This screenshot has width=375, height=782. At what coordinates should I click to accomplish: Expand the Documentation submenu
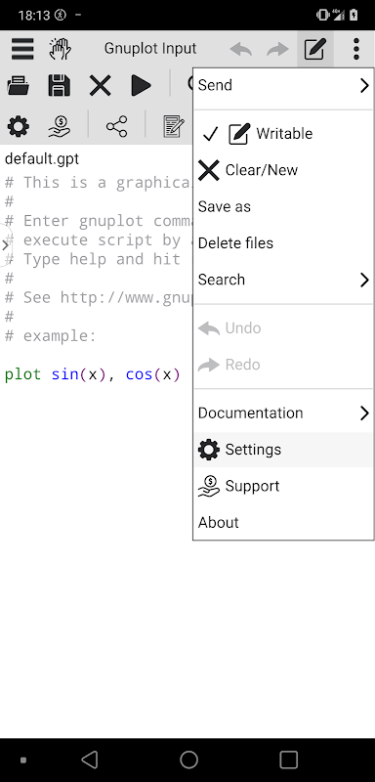click(283, 413)
